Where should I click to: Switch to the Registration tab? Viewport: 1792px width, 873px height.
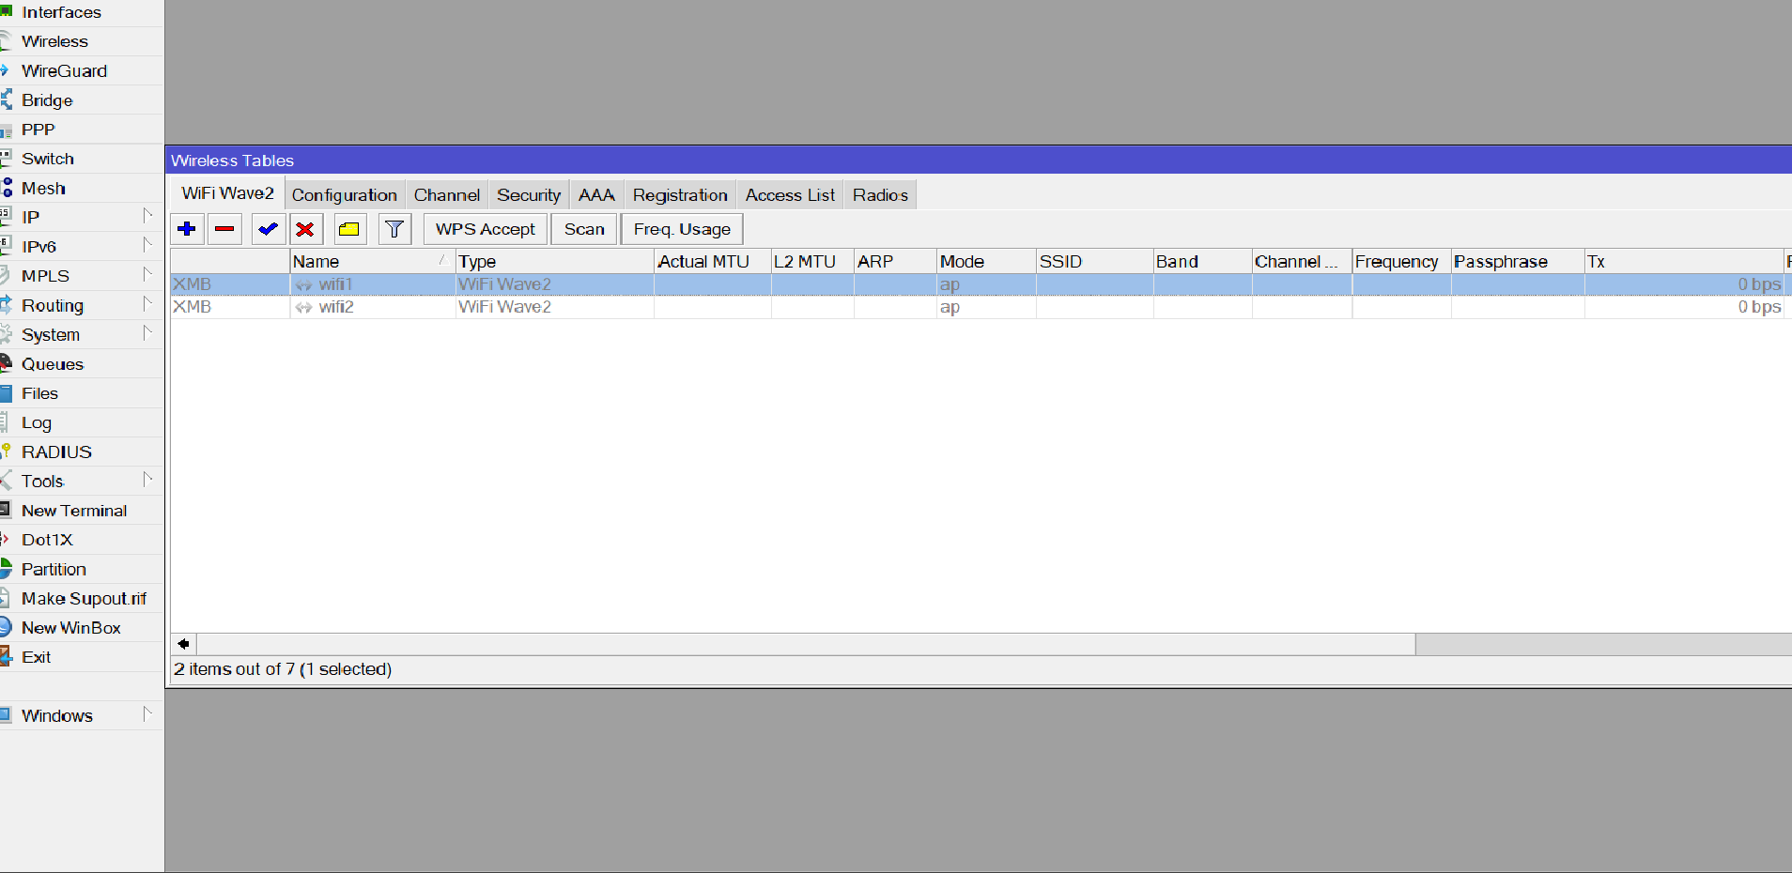pos(679,195)
